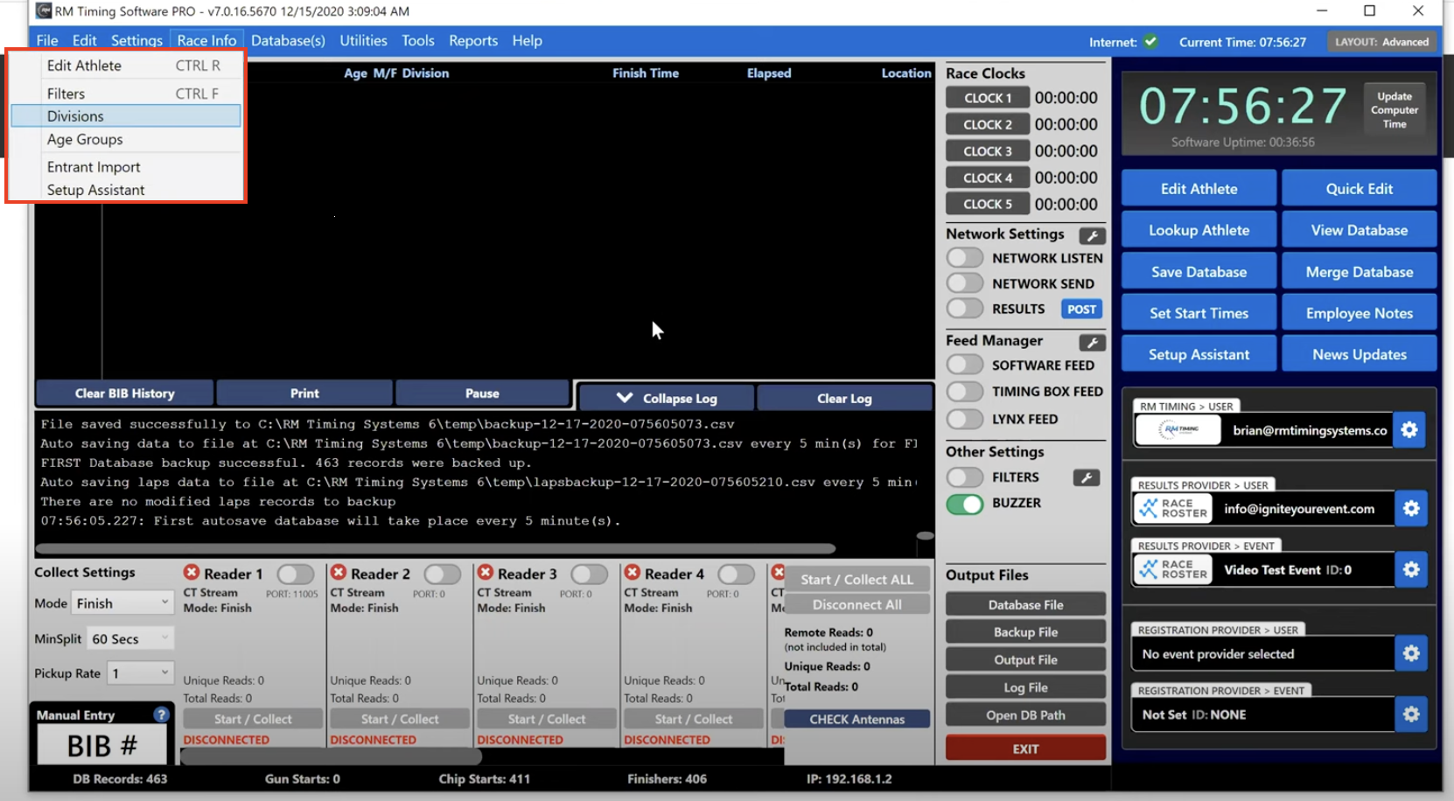Open the Filters wrench settings icon
Image resolution: width=1454 pixels, height=801 pixels.
tap(1086, 477)
